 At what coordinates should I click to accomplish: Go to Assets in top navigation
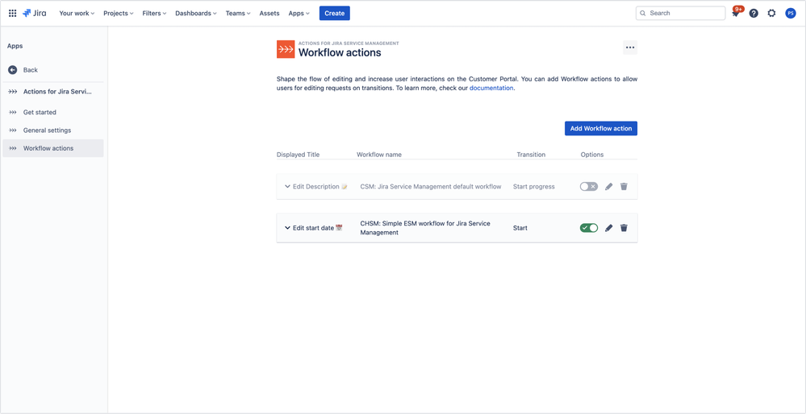coord(269,14)
